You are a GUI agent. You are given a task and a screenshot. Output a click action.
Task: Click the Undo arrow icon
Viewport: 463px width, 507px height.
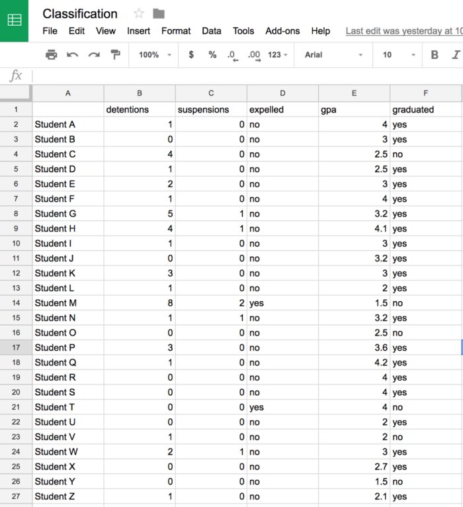coord(72,55)
